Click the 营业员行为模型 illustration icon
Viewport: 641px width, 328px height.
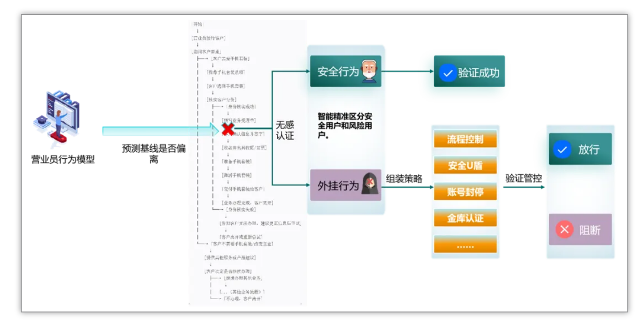(x=57, y=120)
